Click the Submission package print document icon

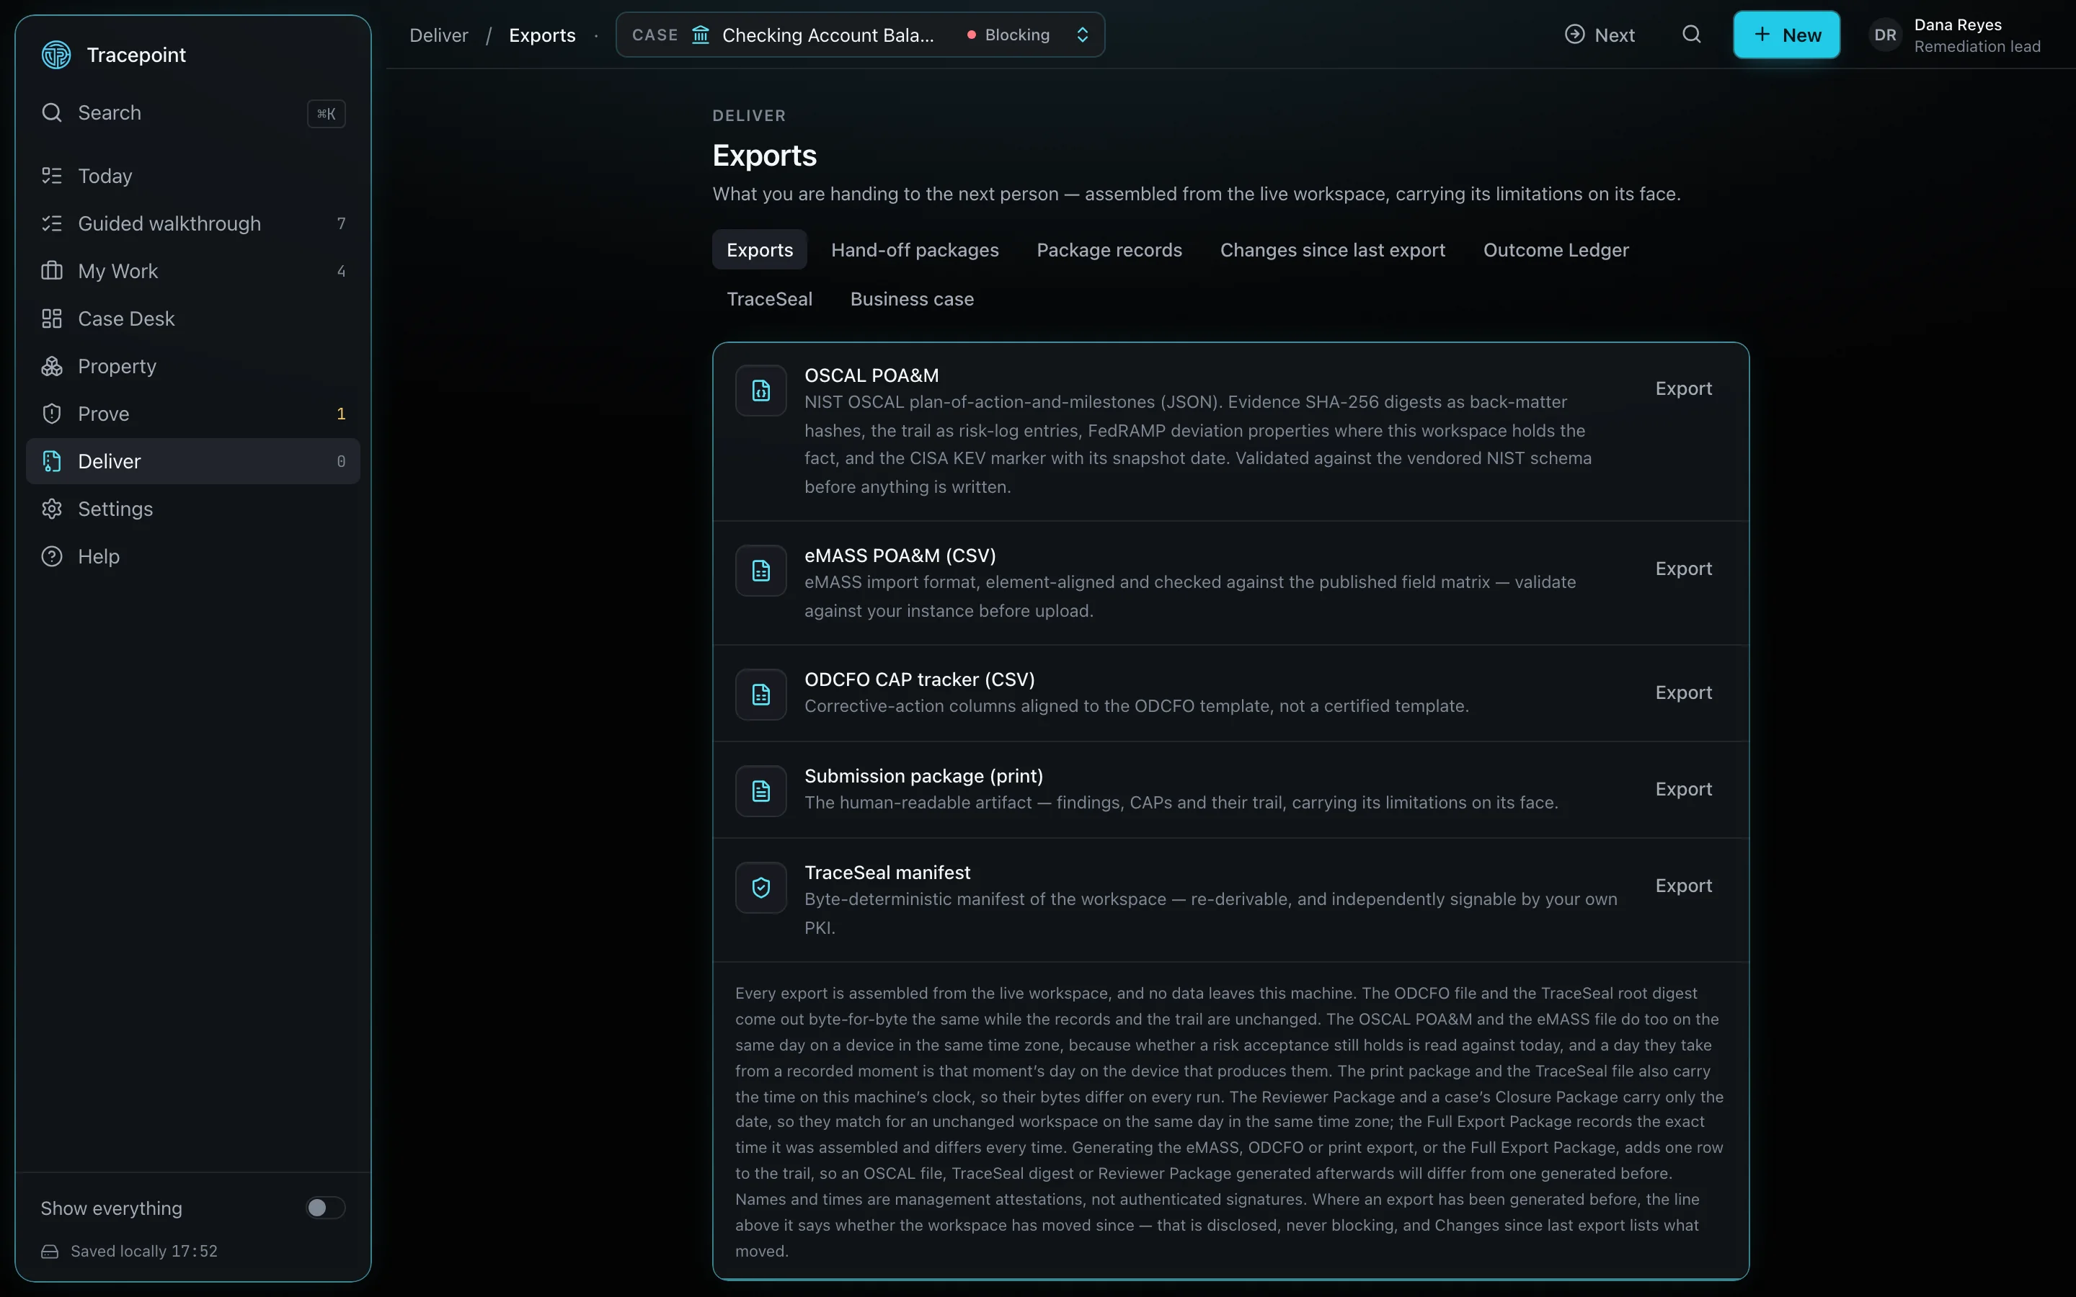tap(761, 791)
